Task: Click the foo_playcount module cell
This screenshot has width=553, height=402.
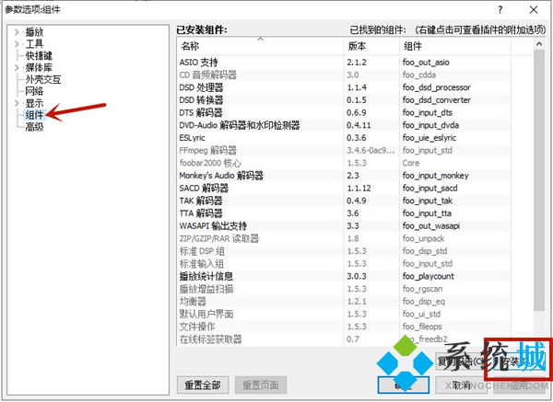Action: tap(429, 276)
